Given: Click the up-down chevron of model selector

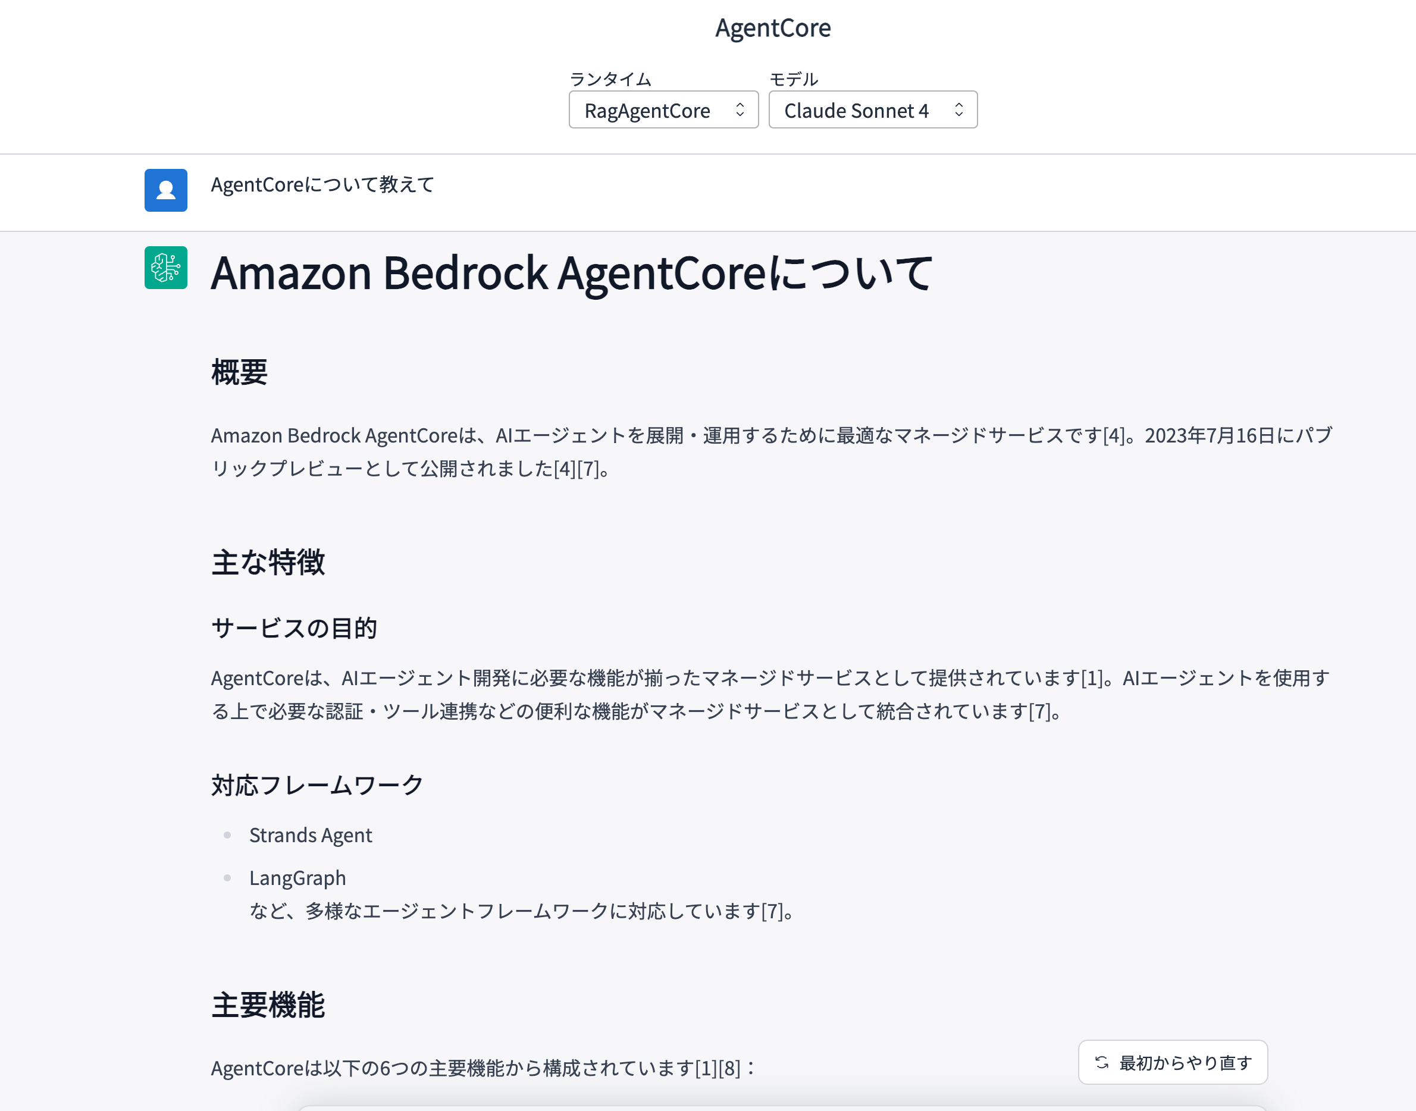Looking at the screenshot, I should 958,110.
